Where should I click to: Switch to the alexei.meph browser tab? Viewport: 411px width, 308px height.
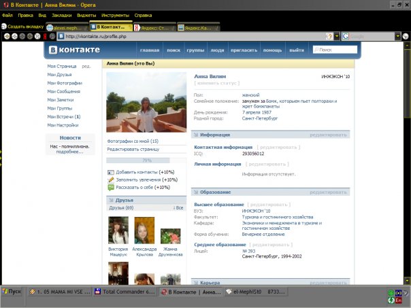click(69, 28)
